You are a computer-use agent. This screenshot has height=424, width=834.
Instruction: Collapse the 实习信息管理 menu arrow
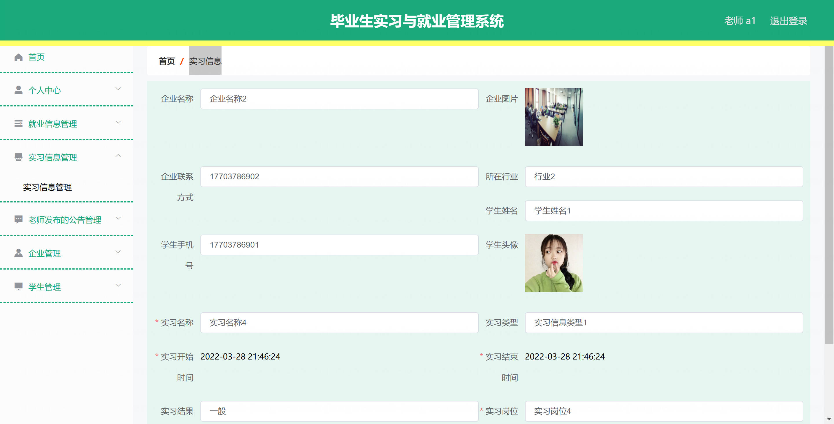[118, 156]
